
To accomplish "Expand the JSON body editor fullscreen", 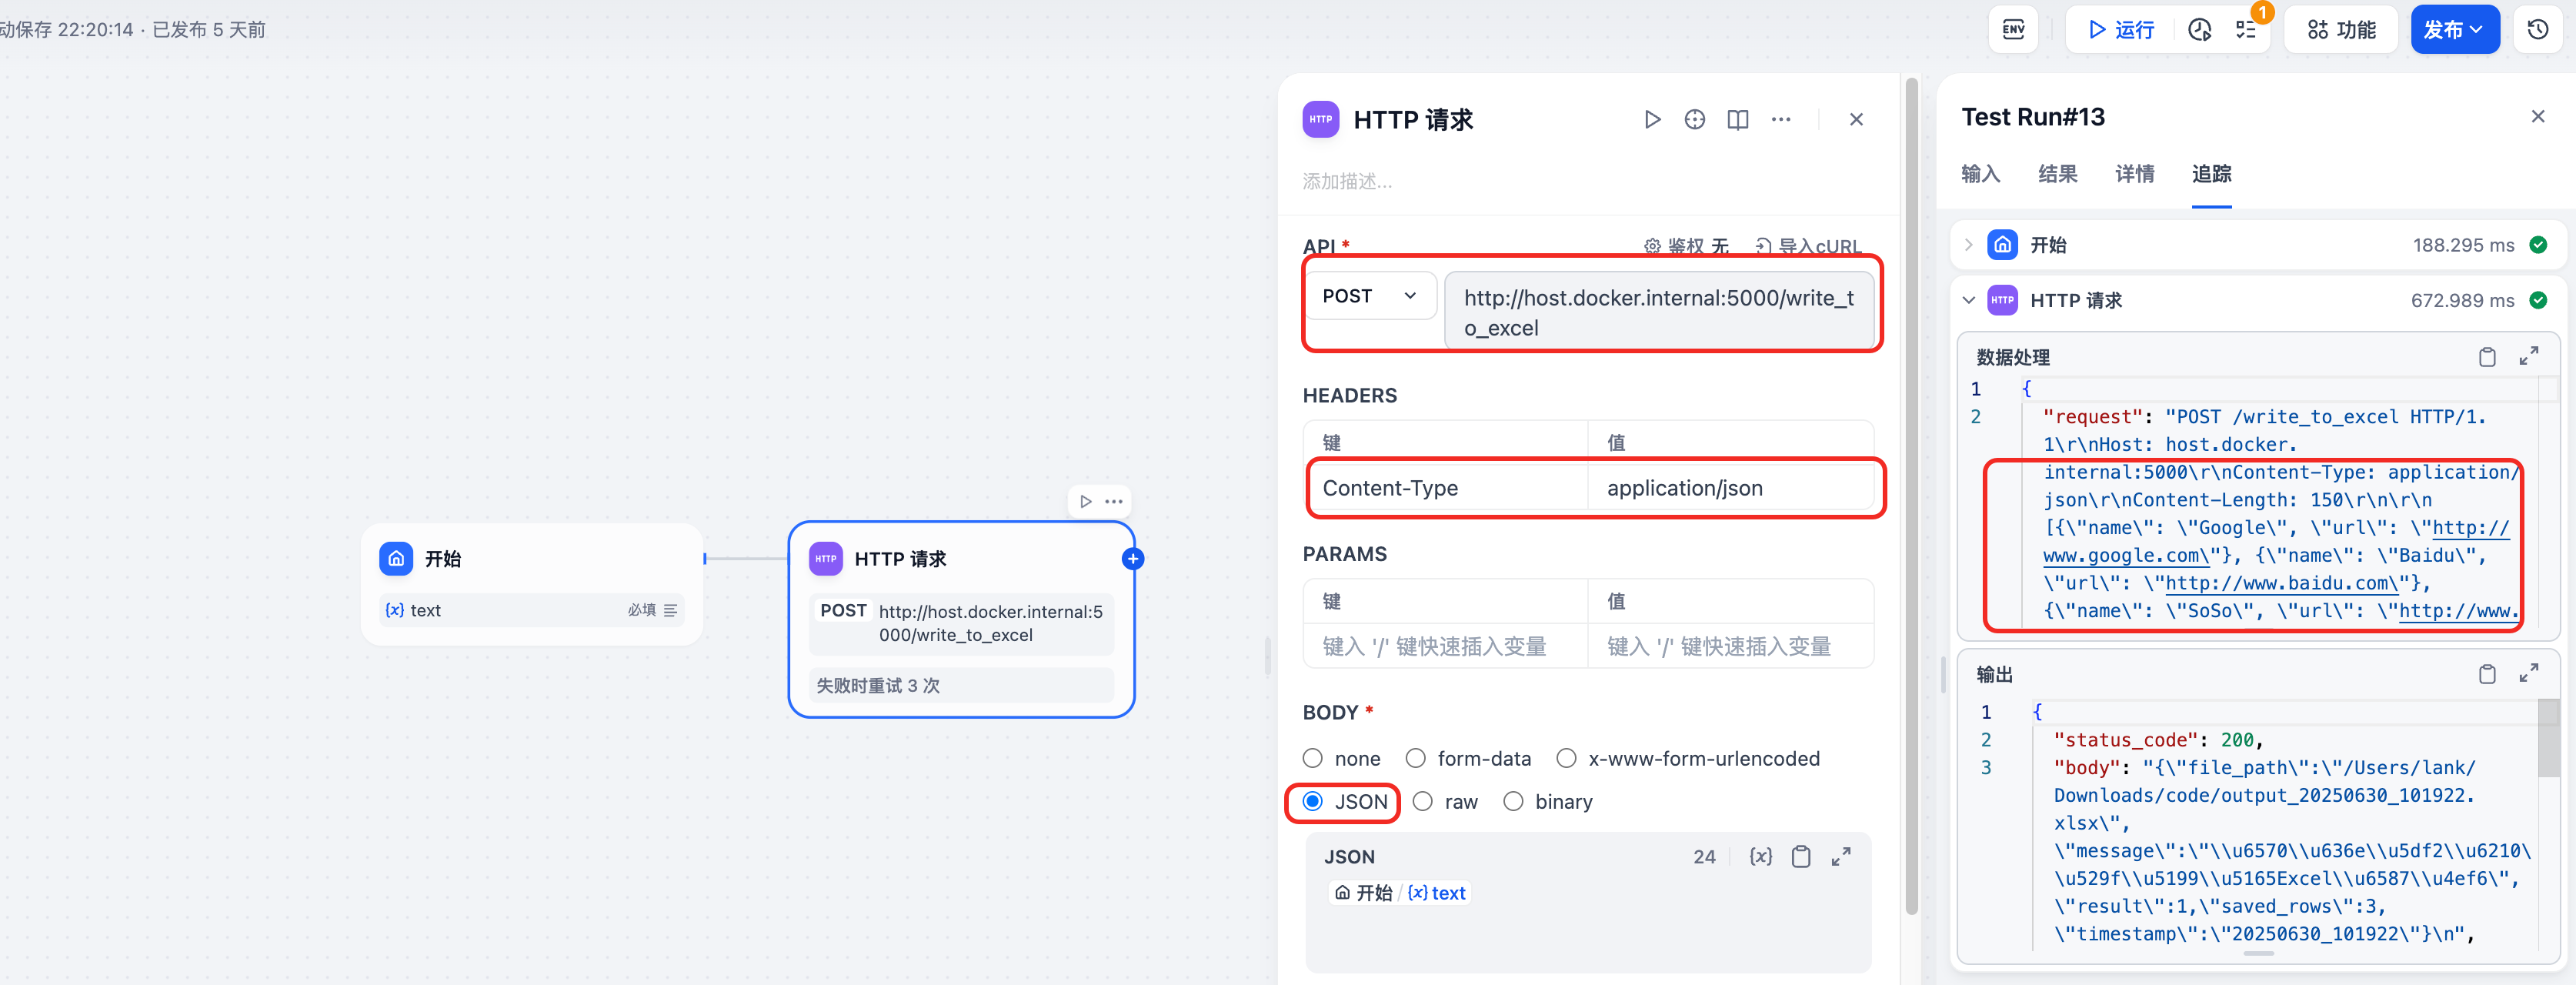I will (x=1841, y=857).
